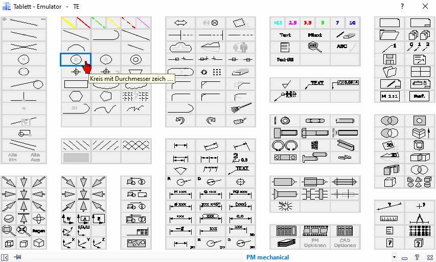Choose the TEXT leader annotation icon in symbols panel
436x262 pixels.
click(315, 84)
